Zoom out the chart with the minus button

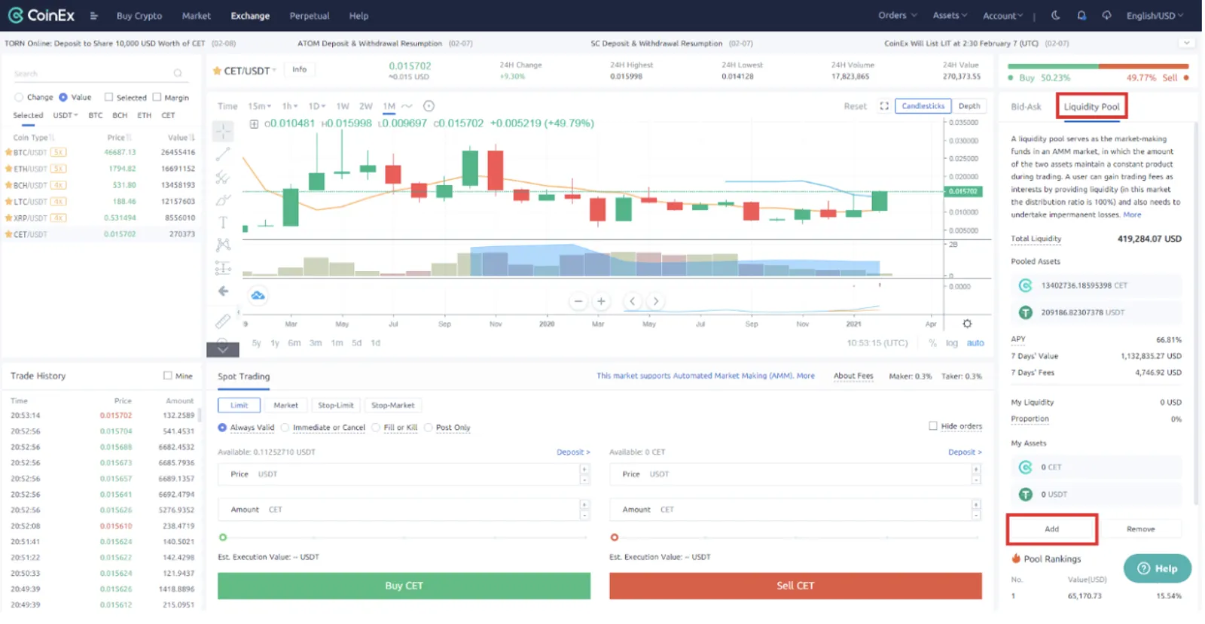[578, 301]
